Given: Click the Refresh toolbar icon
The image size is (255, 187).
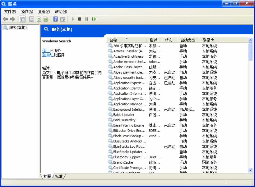Looking at the screenshot, I should click(39, 19).
